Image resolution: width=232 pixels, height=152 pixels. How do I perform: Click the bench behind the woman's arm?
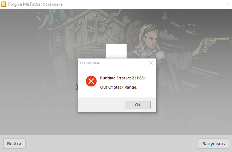point(203,73)
